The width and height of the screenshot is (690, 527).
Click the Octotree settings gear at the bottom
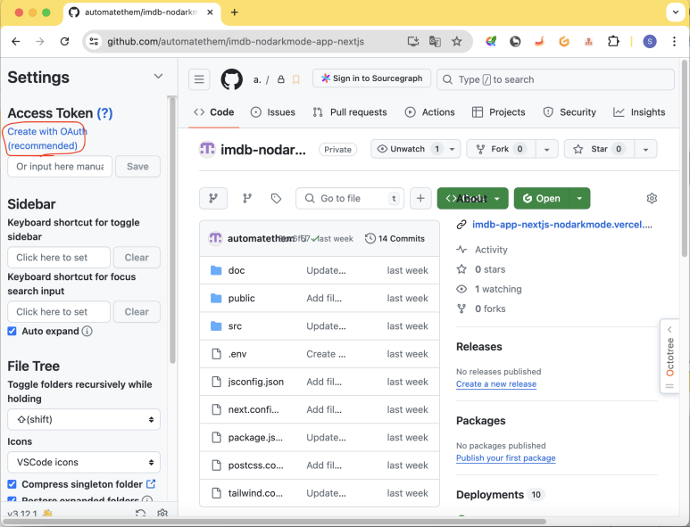[x=162, y=513]
